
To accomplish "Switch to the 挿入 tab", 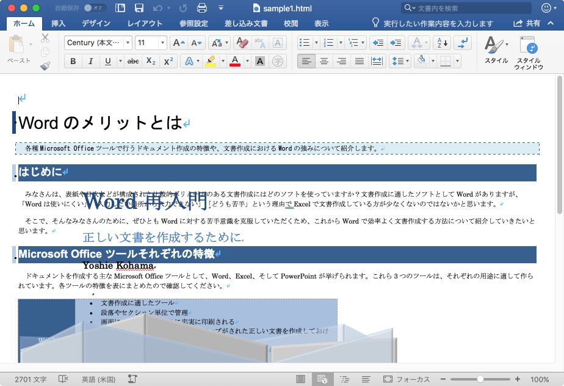I will [59, 23].
